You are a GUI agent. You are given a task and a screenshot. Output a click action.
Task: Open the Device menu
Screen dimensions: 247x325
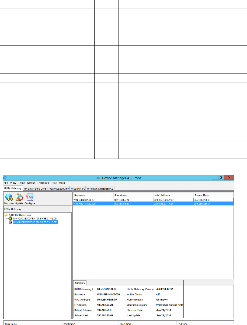31,183
